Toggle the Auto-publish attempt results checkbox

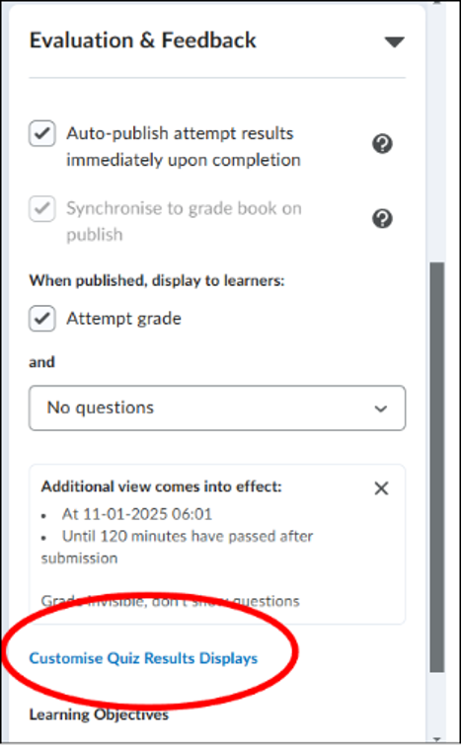coord(42,133)
